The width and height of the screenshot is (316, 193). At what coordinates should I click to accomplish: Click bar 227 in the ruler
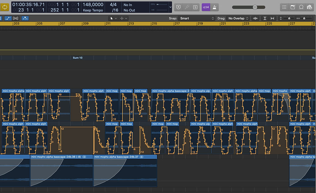point(292,23)
